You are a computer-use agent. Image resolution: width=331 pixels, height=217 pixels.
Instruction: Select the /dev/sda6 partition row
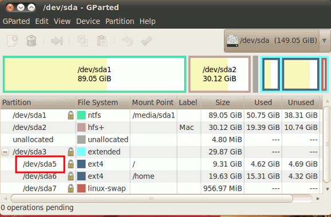(x=161, y=176)
